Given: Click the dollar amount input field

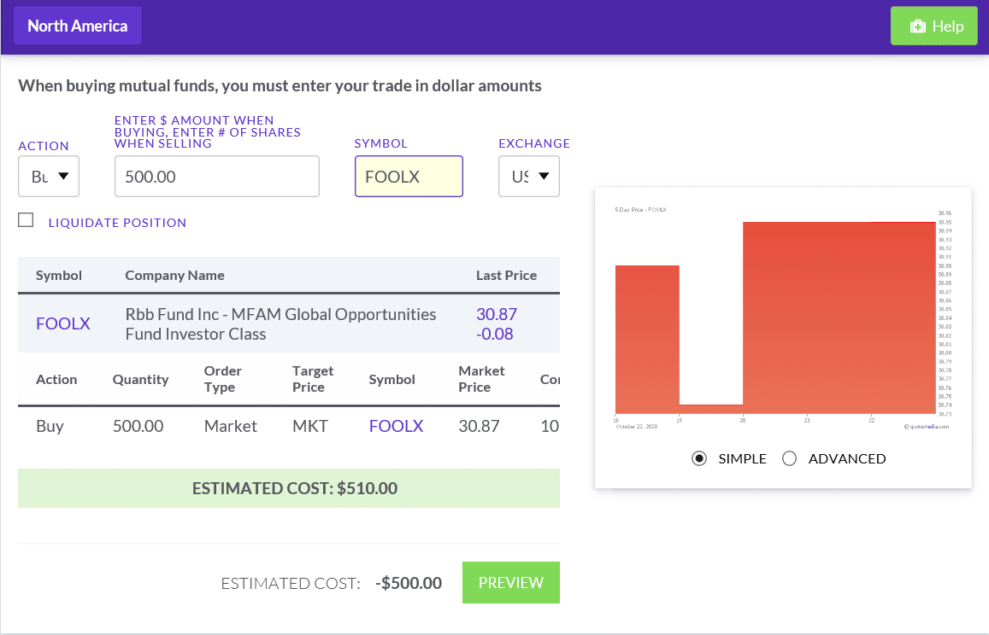Looking at the screenshot, I should click(216, 177).
